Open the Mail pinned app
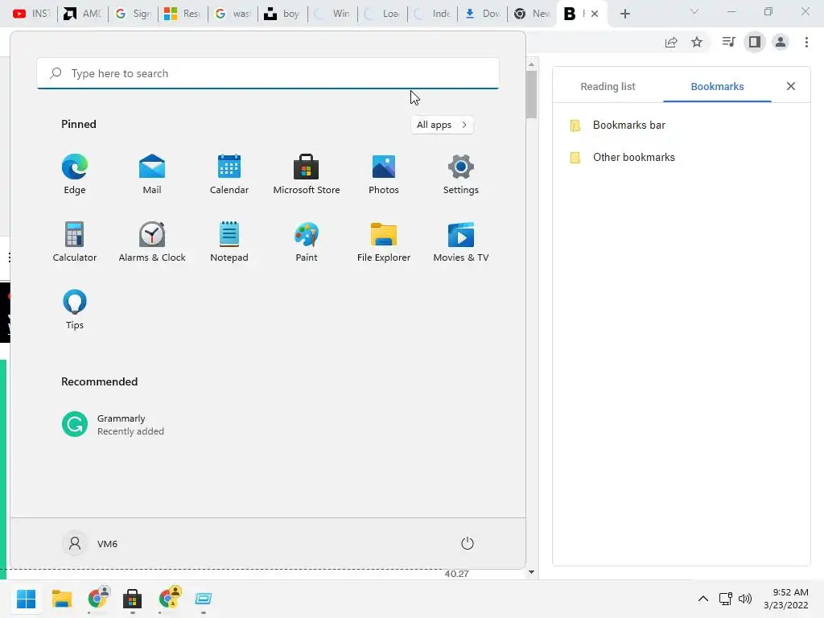The width and height of the screenshot is (824, 618). pyautogui.click(x=152, y=175)
